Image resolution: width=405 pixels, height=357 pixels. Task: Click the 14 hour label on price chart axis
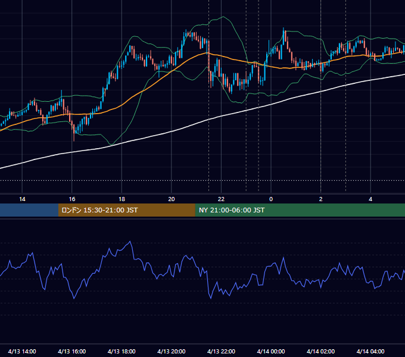point(22,199)
